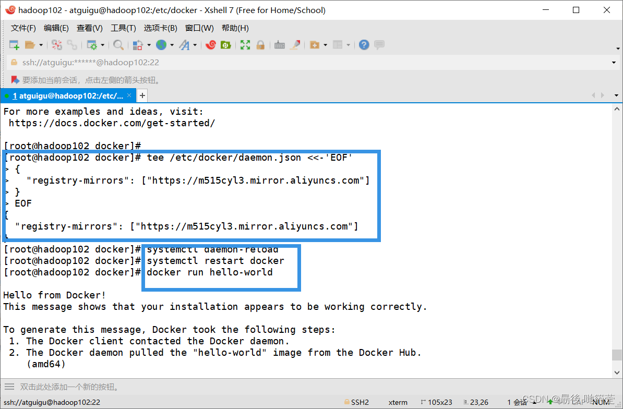Image resolution: width=623 pixels, height=409 pixels.
Task: Click 23,26 cursor position status entry
Action: point(475,402)
